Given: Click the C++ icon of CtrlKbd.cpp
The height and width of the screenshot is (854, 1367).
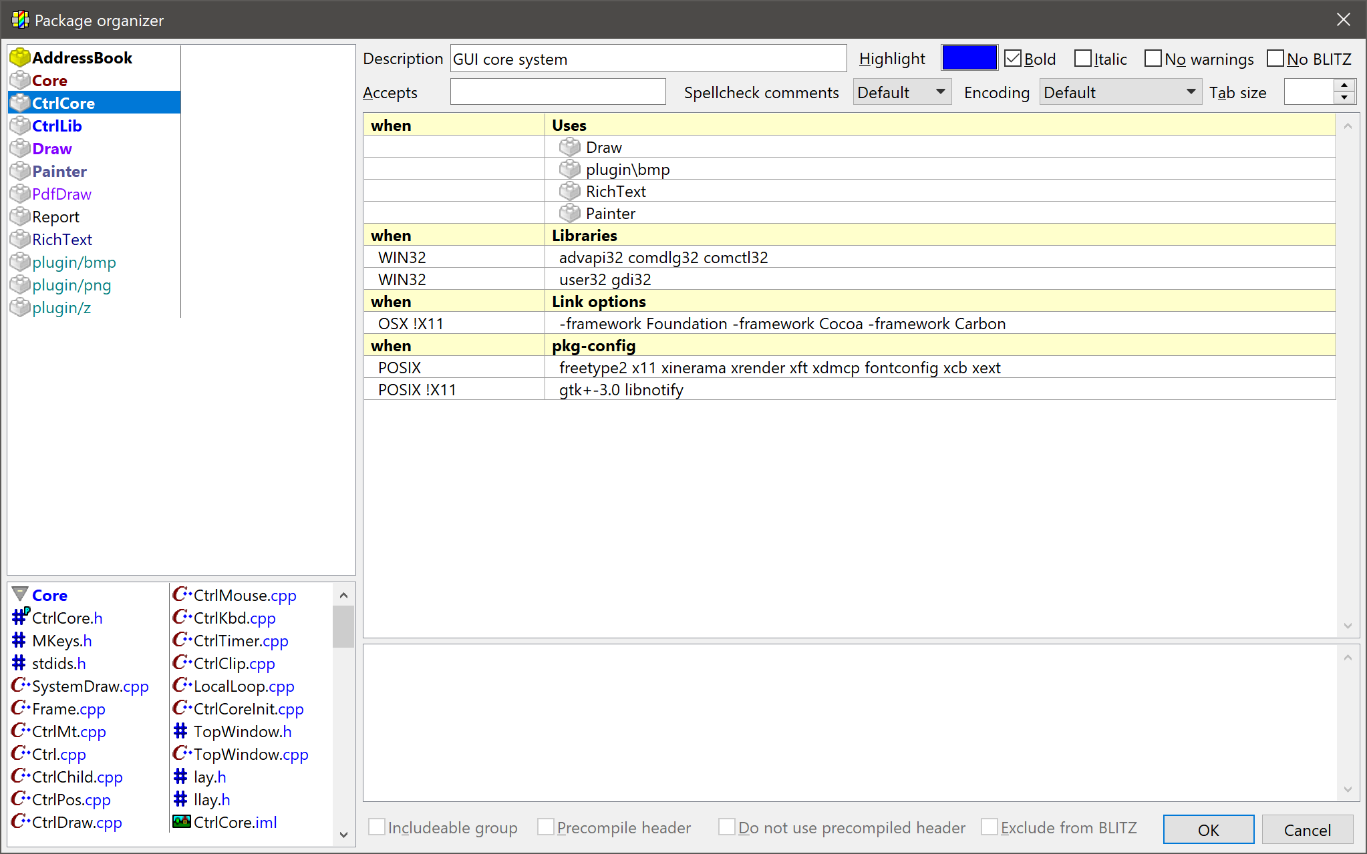Looking at the screenshot, I should [182, 617].
